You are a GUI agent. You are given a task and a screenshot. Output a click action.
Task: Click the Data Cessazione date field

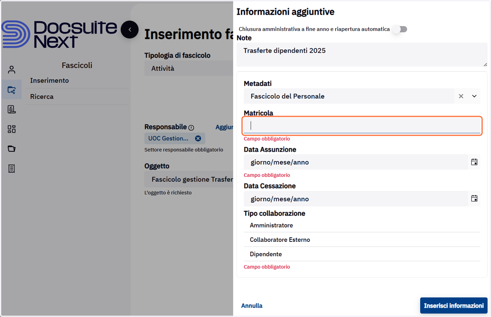click(356, 199)
